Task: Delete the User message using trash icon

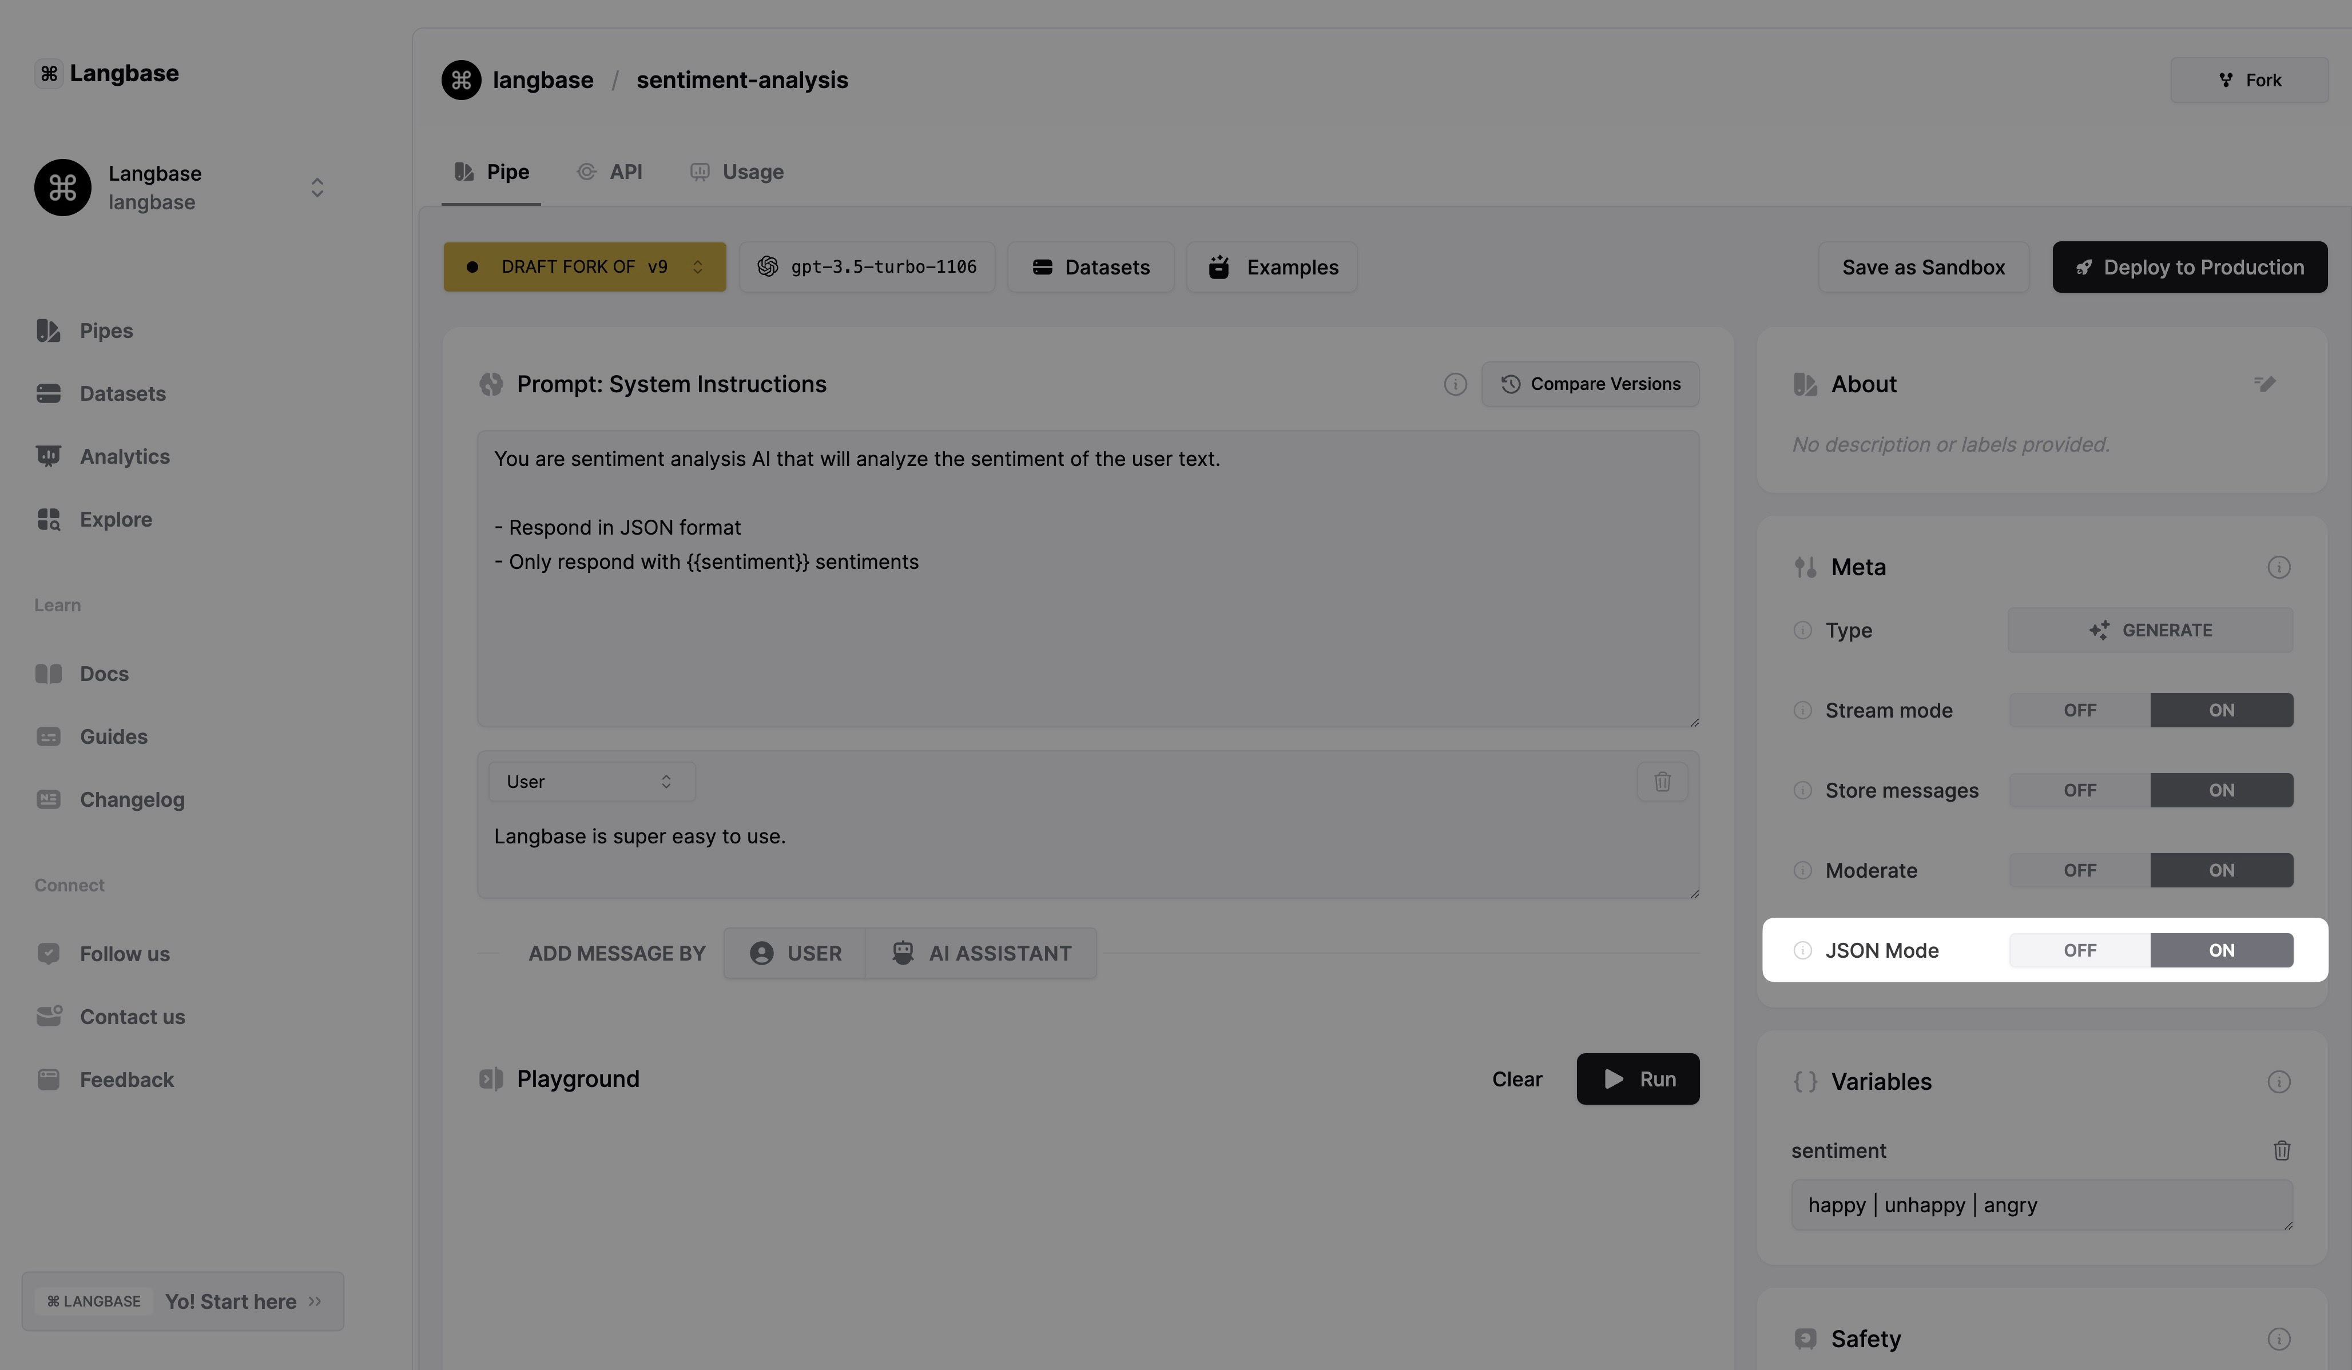Action: (x=1662, y=782)
